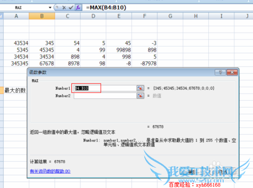Select column H header

196,16
